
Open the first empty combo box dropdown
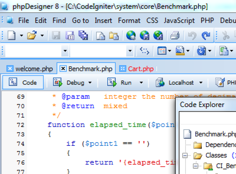(65, 51)
